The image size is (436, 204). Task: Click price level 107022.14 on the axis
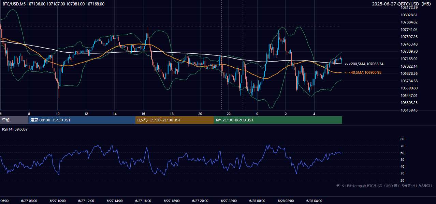[x=409, y=66]
